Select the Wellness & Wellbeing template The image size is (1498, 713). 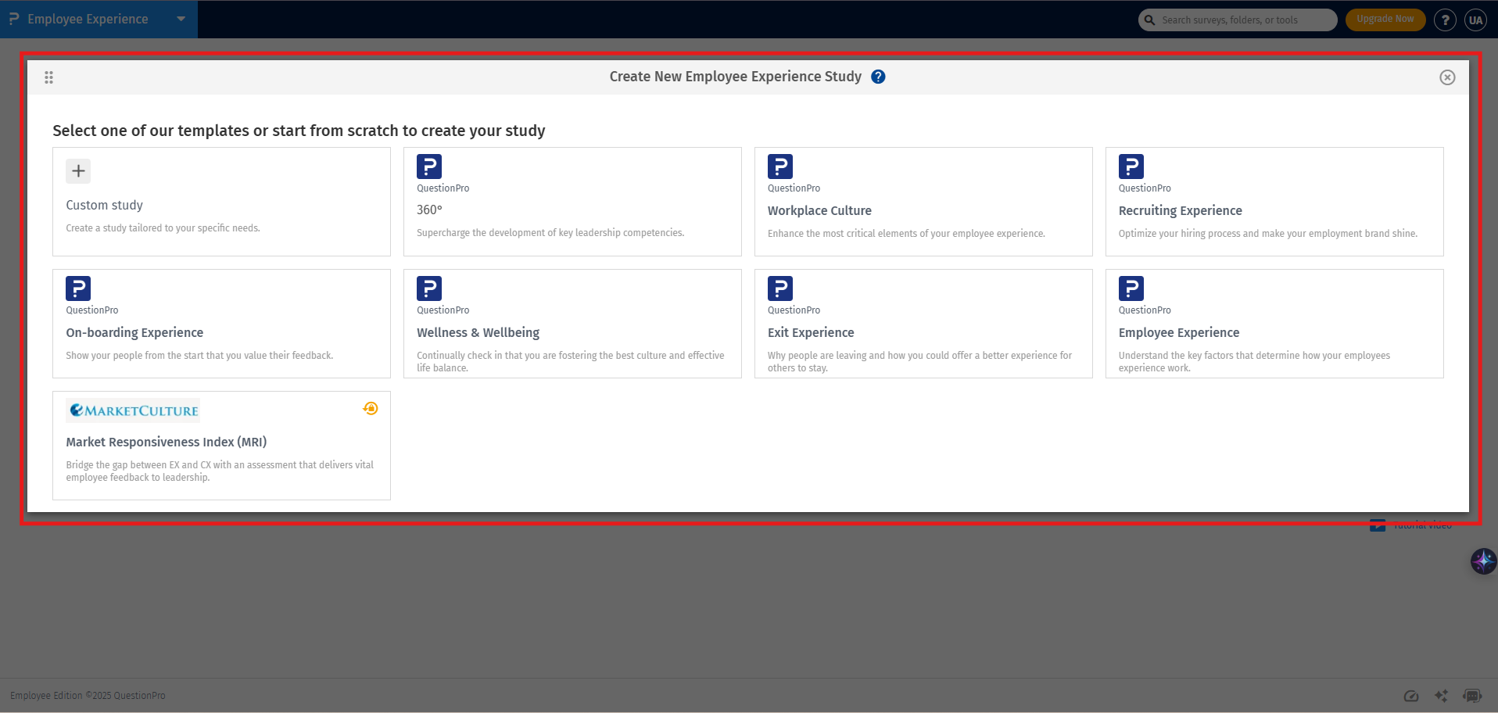tap(572, 324)
